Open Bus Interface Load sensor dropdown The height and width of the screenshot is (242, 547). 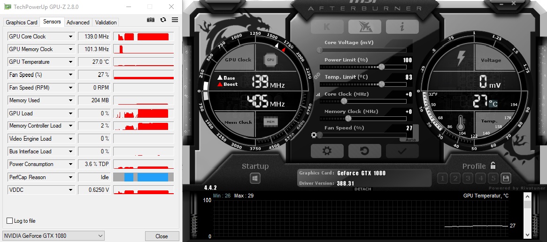pyautogui.click(x=71, y=151)
